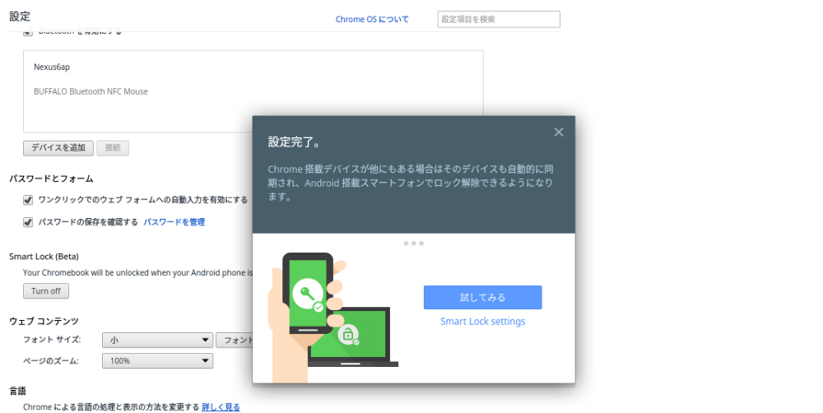Image resolution: width=823 pixels, height=413 pixels.
Task: Click the laptop with lock illustration
Action: (353, 337)
